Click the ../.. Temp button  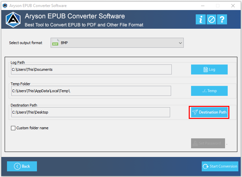tap(209, 91)
